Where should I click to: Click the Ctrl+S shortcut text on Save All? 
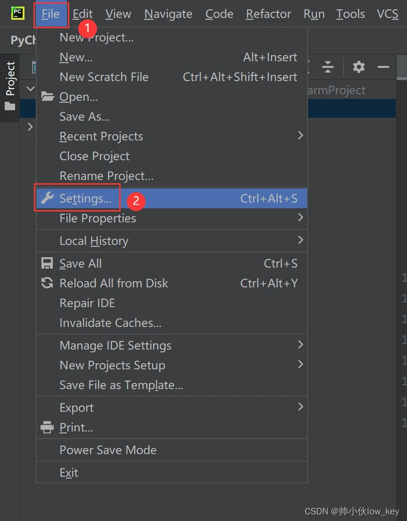click(x=280, y=264)
